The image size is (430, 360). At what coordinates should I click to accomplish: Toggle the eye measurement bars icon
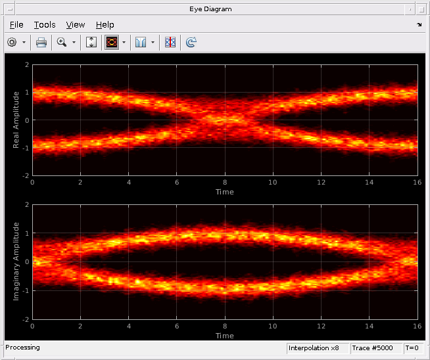(x=170, y=42)
